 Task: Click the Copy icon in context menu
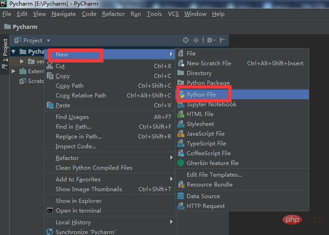pyautogui.click(x=50, y=76)
